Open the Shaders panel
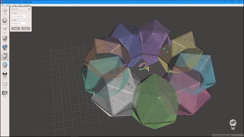The height and width of the screenshot is (137, 244). [5, 75]
